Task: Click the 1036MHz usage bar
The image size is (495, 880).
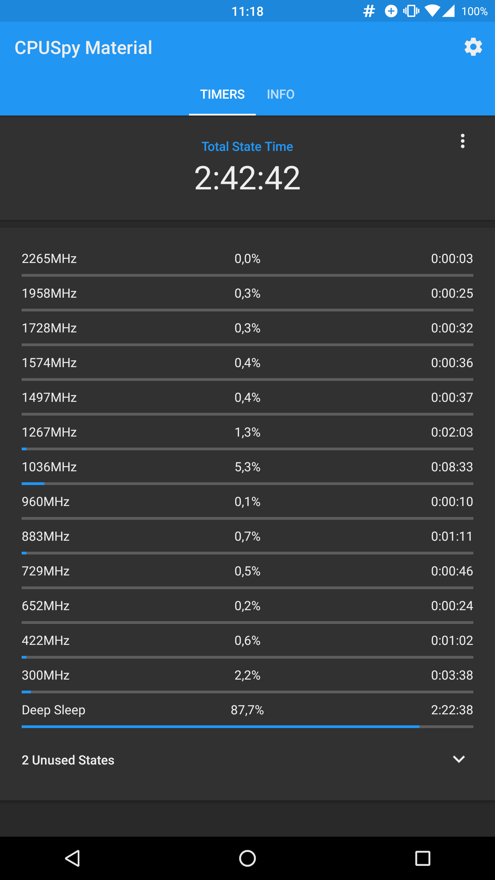Action: point(247,484)
